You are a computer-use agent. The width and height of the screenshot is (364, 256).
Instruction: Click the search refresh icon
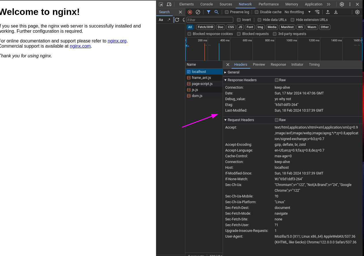click(177, 20)
